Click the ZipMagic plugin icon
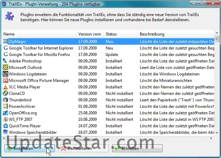The image size is (221, 158). click(5, 42)
